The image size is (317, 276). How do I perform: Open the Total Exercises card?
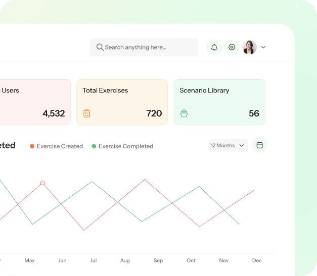(x=122, y=102)
